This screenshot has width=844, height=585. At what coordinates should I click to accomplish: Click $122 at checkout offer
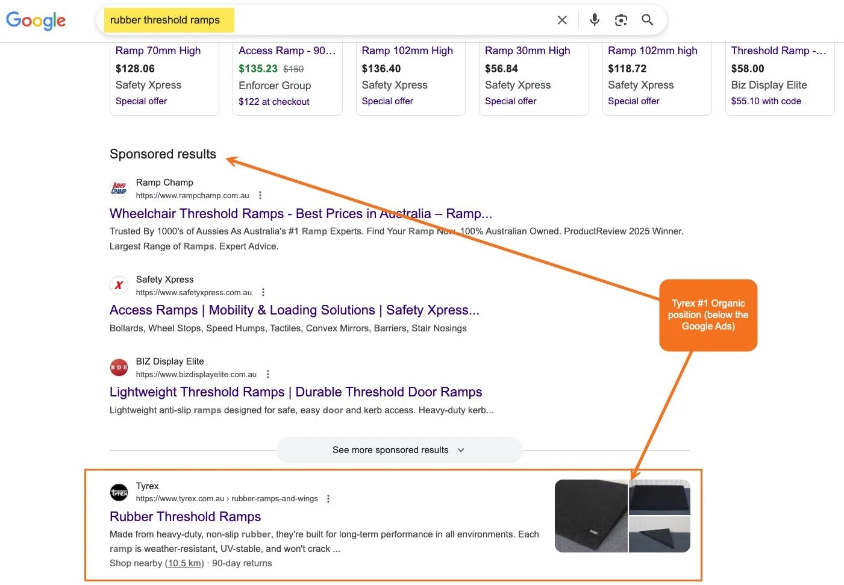(x=274, y=102)
